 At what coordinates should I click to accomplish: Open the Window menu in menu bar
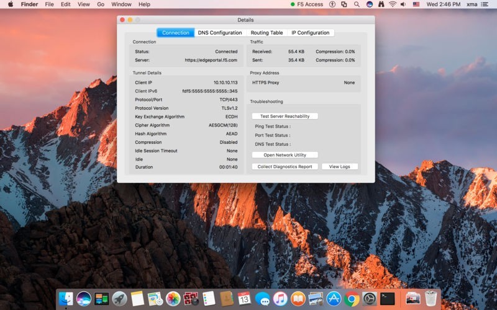(121, 4)
